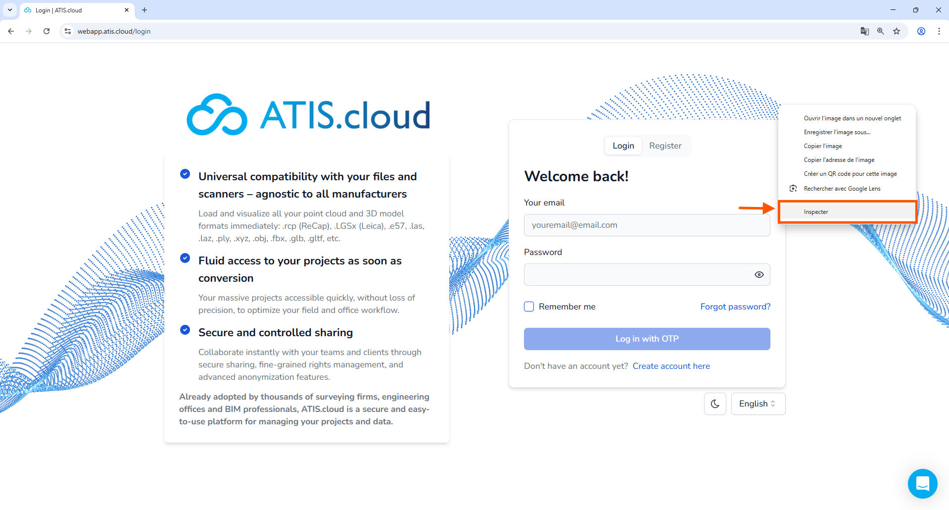Check the Remember me checkbox
This screenshot has height=510, width=949.
529,306
